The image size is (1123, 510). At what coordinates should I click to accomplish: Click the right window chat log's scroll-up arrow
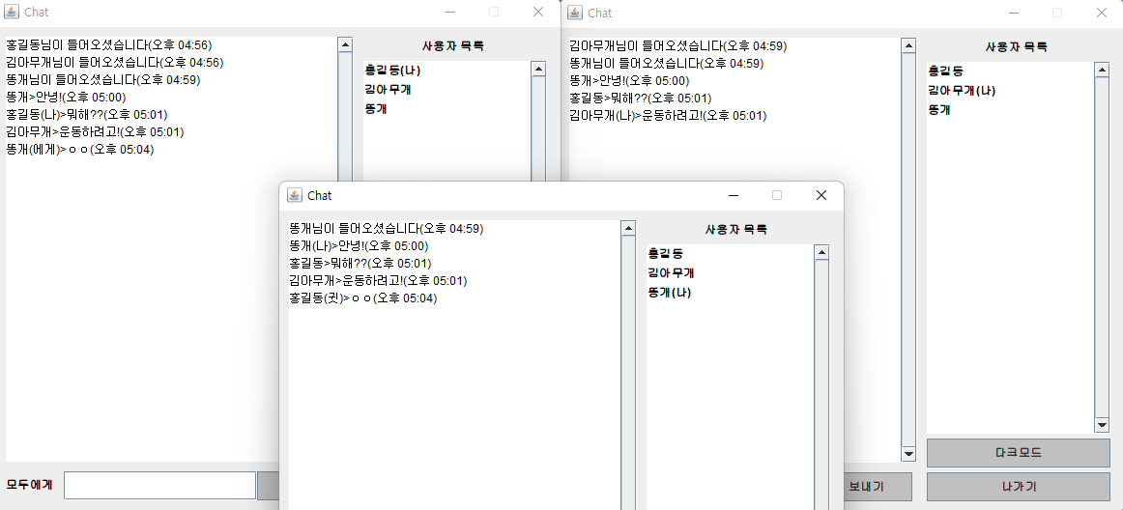908,45
